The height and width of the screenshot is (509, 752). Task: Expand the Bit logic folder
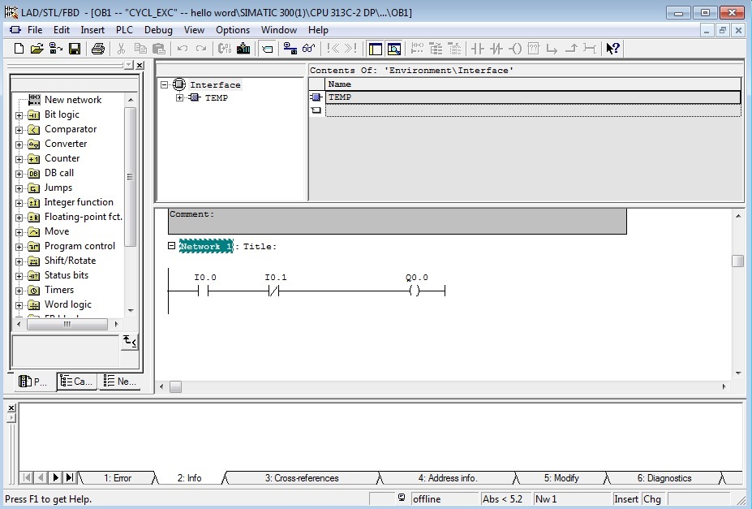19,115
